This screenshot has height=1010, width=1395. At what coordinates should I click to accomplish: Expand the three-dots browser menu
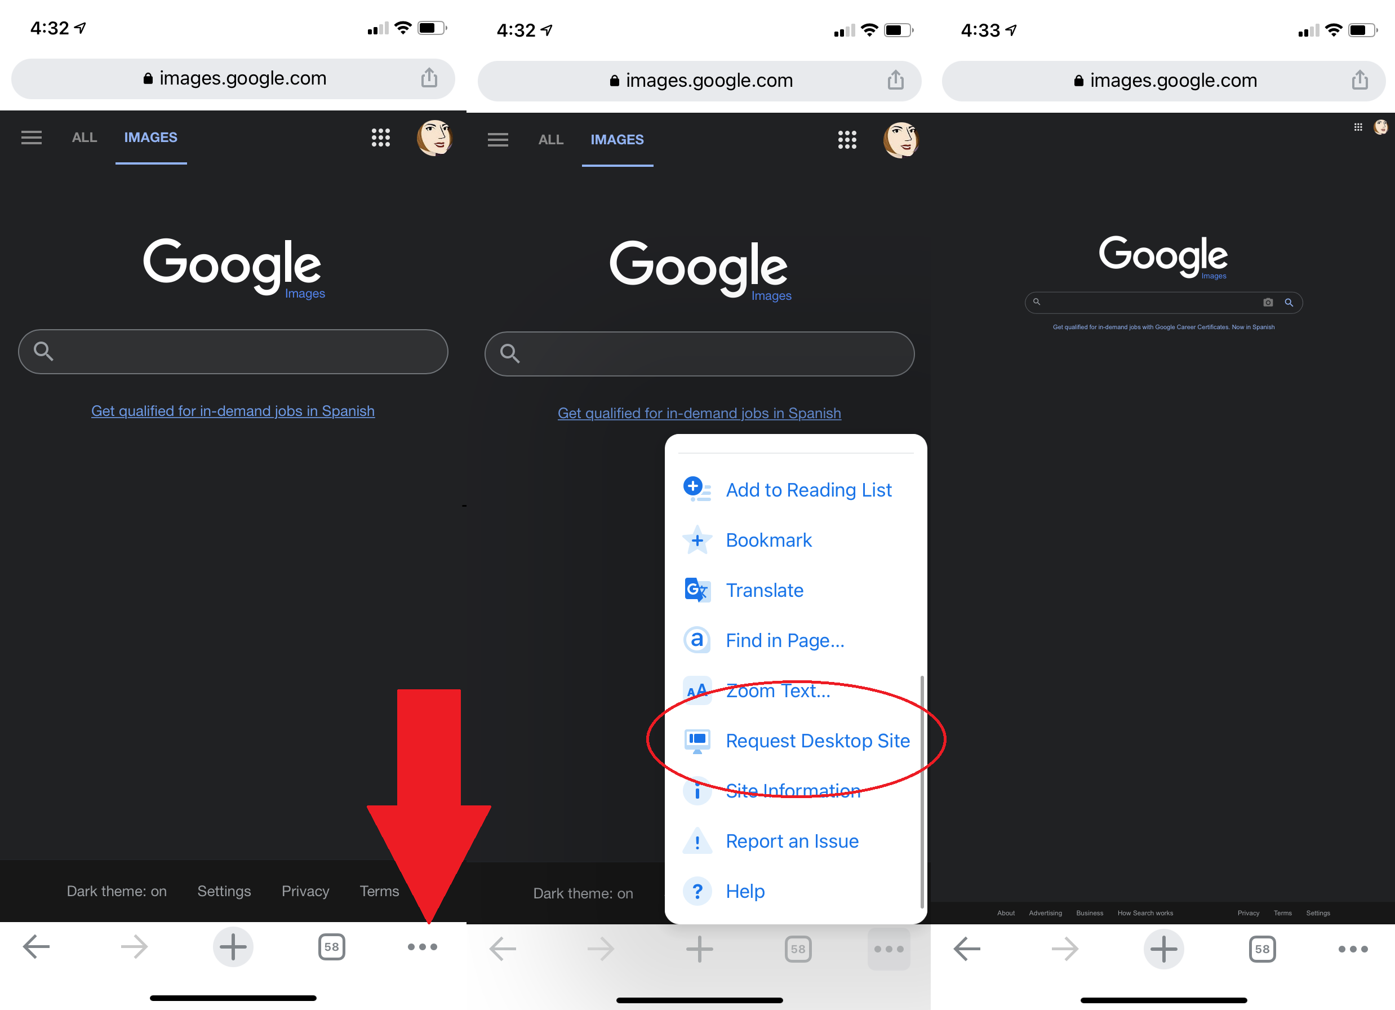coord(423,947)
